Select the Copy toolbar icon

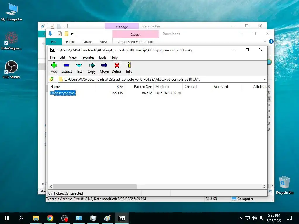(91, 68)
